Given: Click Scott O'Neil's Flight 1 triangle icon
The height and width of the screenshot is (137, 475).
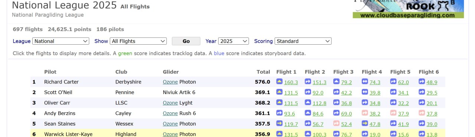Looking at the screenshot, I should pyautogui.click(x=279, y=92).
